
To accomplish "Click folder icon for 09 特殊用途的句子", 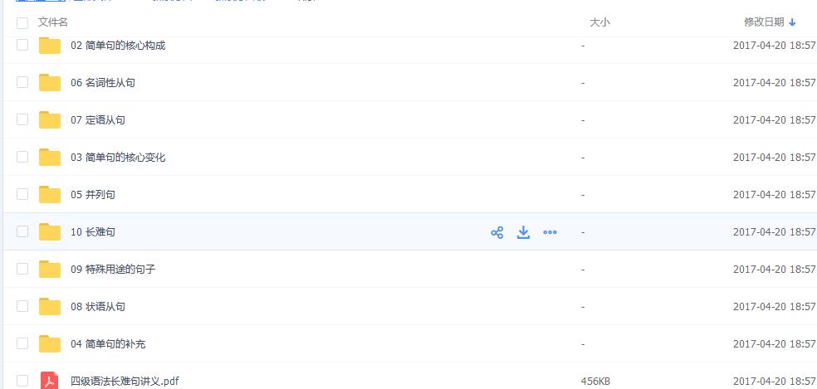I will pyautogui.click(x=50, y=270).
